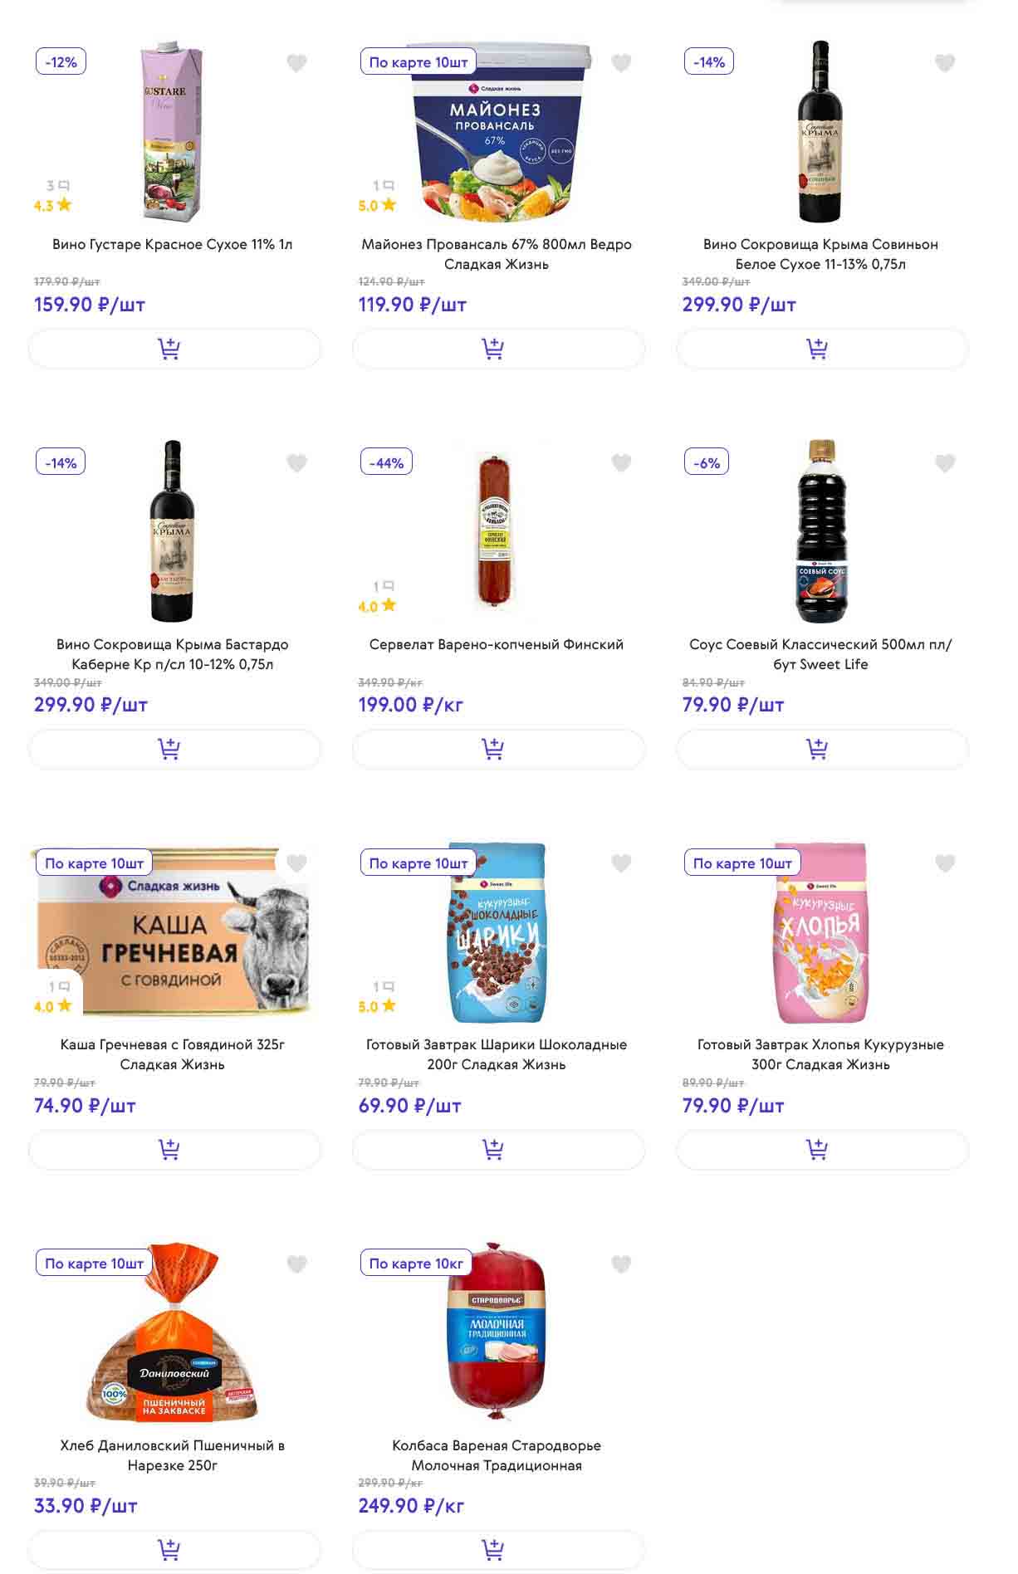
Task: Open Вино Сокровища Крыма Совиньон title link
Action: pyautogui.click(x=820, y=254)
